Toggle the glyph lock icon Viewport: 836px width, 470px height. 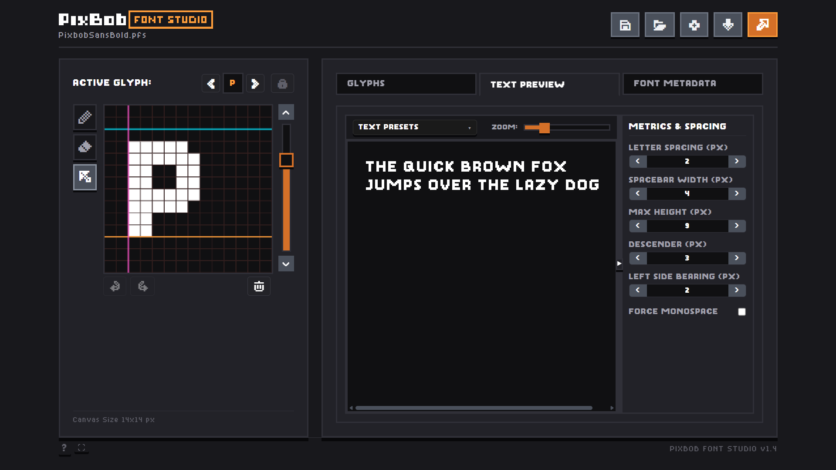tap(282, 83)
